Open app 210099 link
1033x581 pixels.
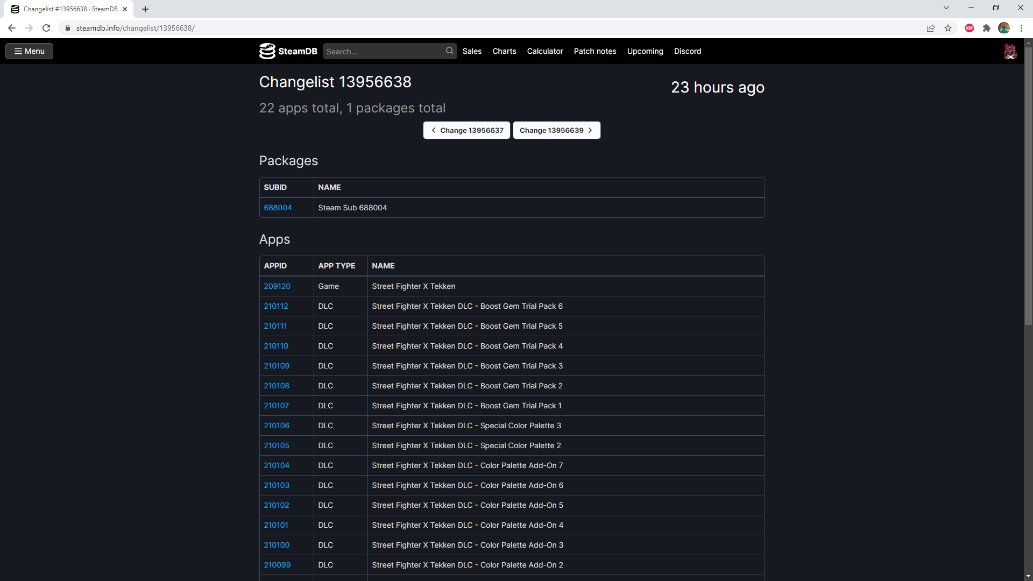(x=277, y=565)
